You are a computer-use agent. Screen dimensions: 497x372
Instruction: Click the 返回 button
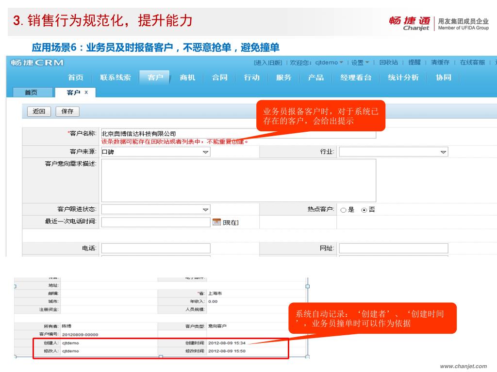click(x=39, y=111)
